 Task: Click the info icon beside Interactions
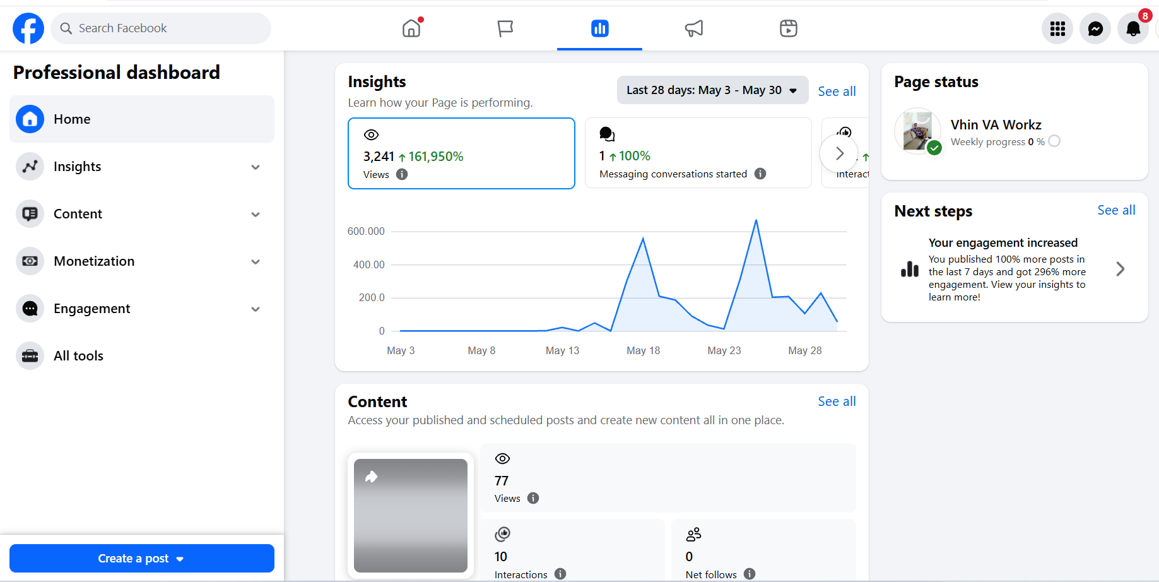click(x=560, y=574)
